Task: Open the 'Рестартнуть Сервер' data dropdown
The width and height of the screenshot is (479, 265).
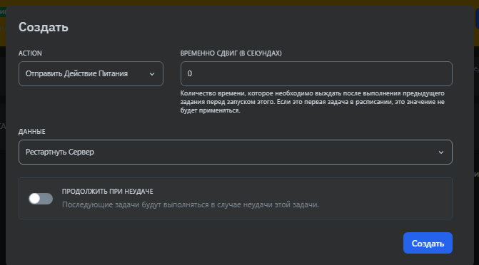Action: (x=236, y=152)
